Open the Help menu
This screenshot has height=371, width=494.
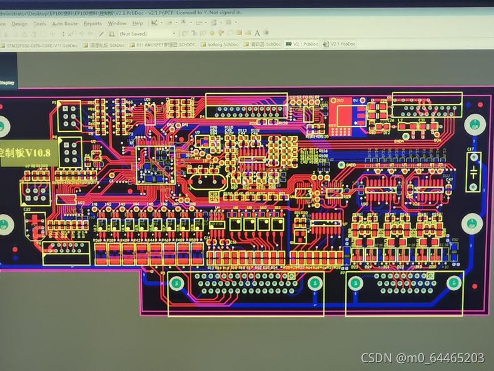coord(138,23)
